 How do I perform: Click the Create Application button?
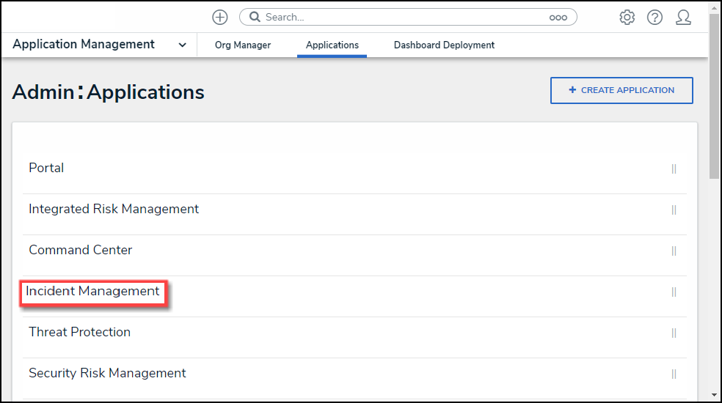pyautogui.click(x=621, y=90)
